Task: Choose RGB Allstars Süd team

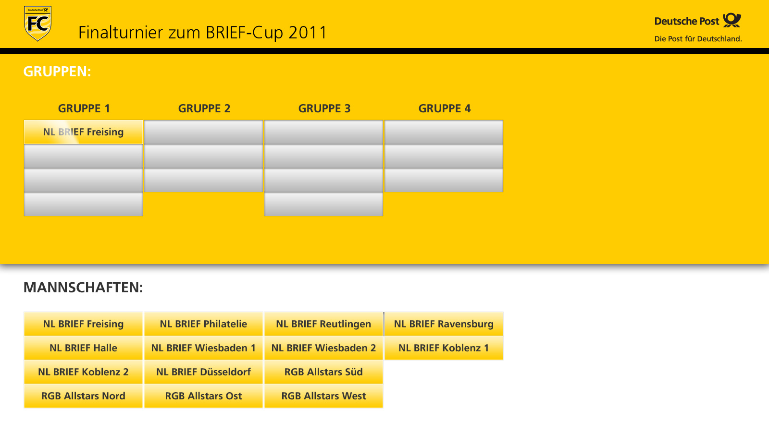Action: click(323, 372)
